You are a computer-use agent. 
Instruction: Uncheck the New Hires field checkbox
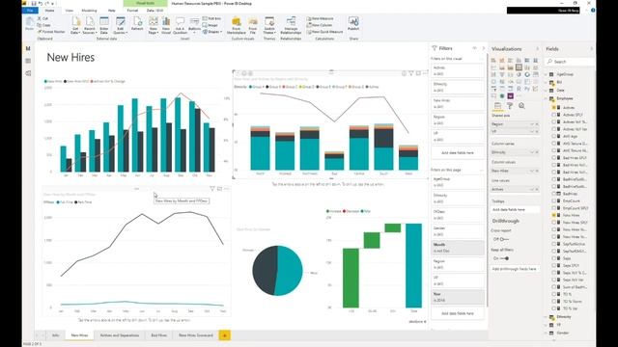coord(553,215)
